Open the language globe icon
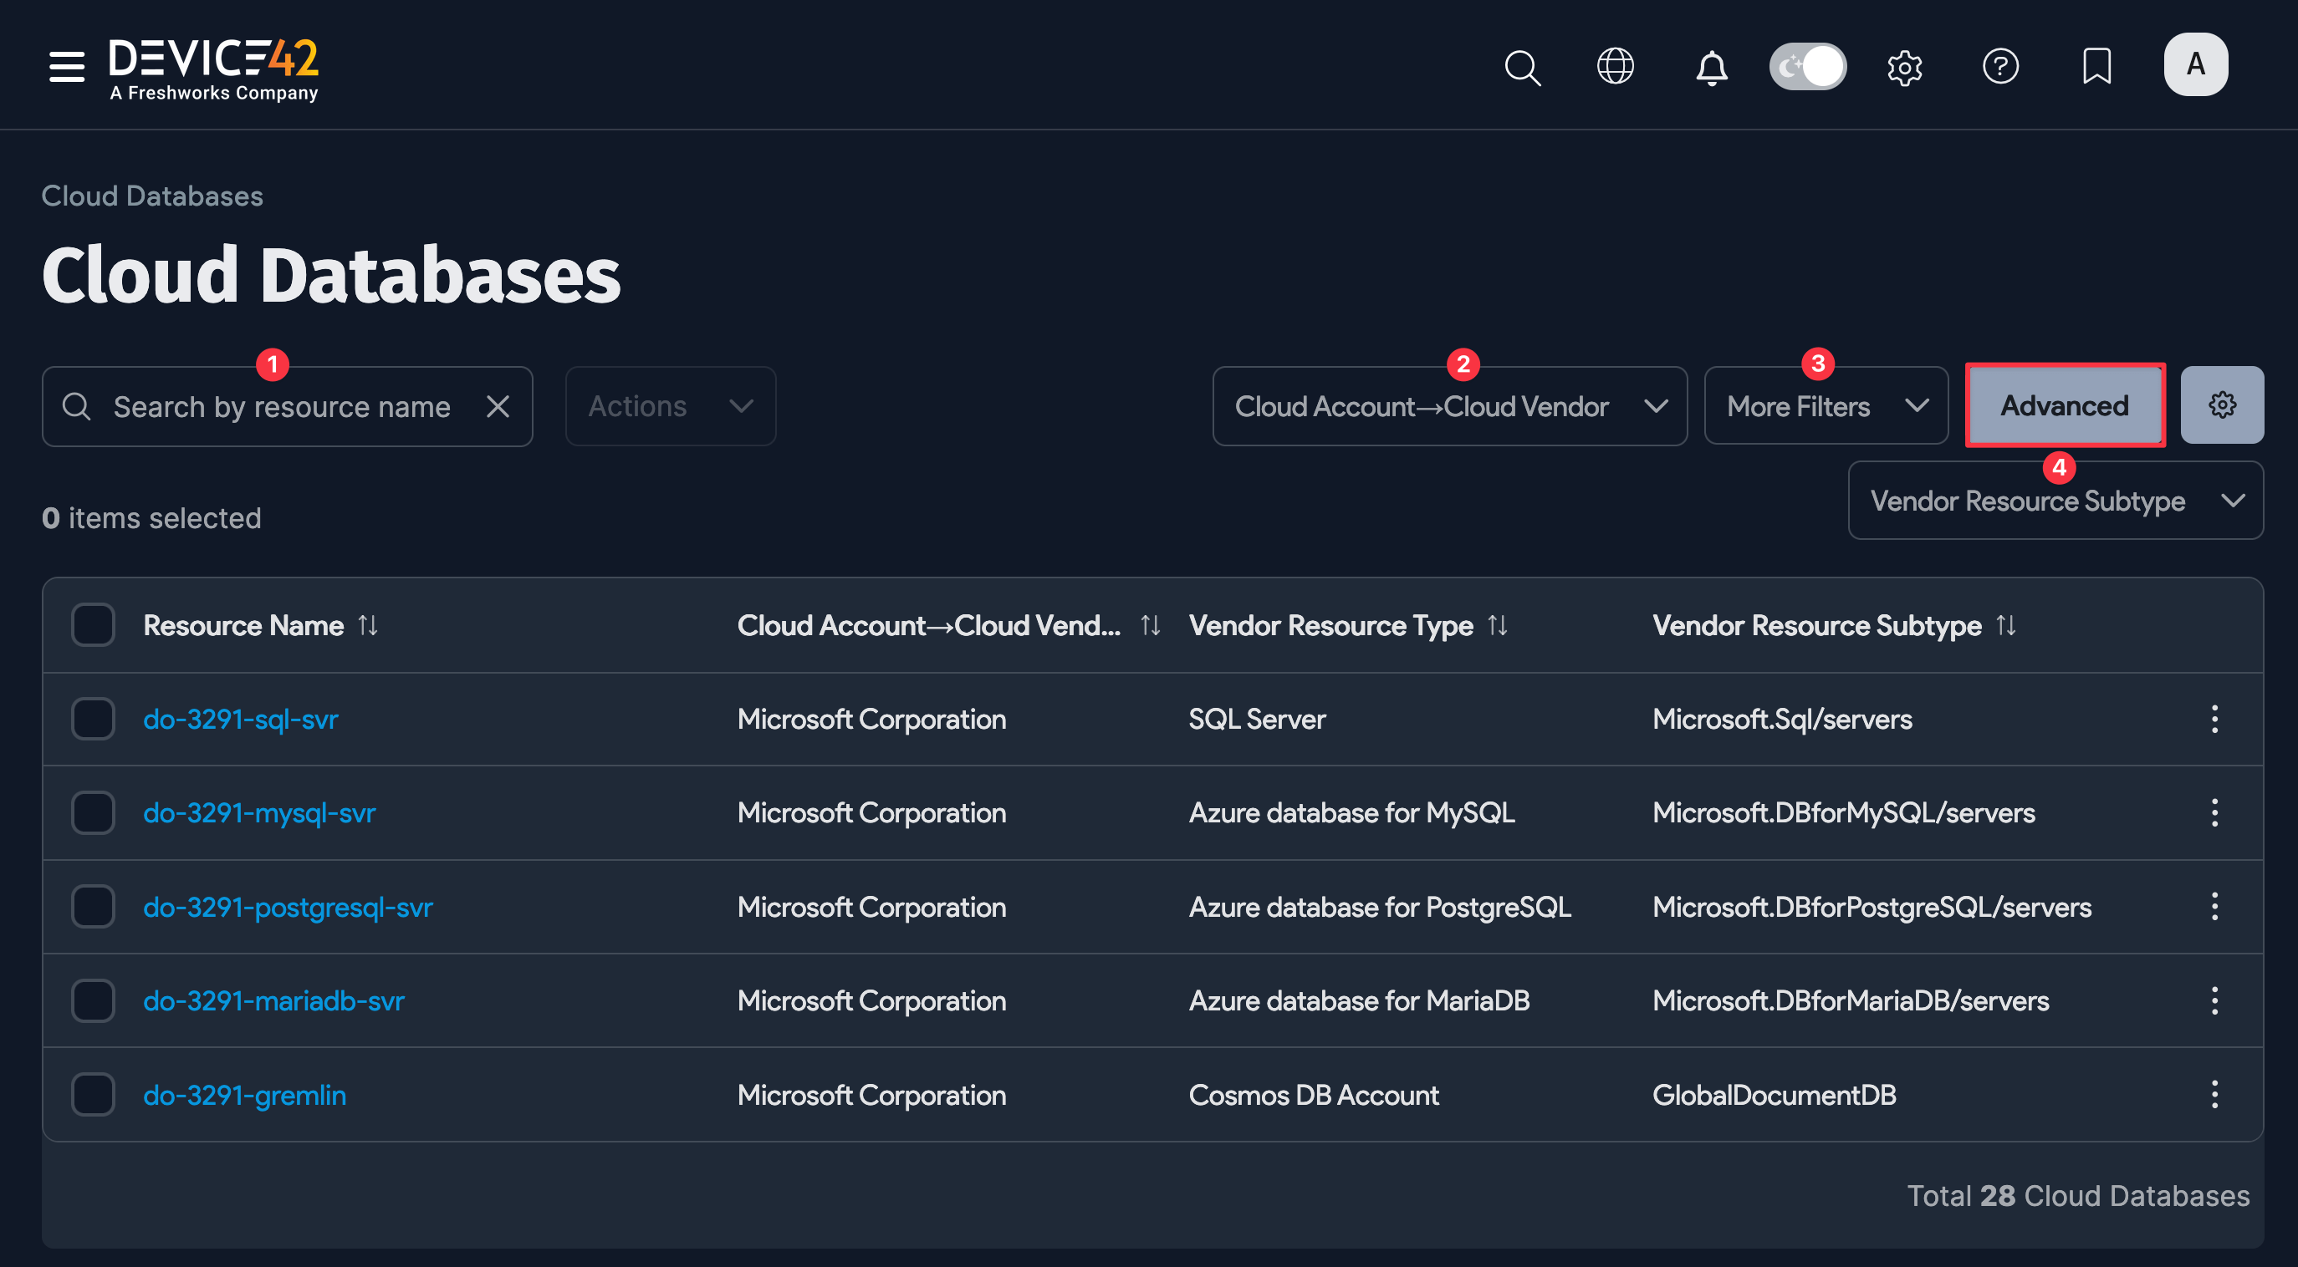The height and width of the screenshot is (1267, 2298). coord(1616,66)
